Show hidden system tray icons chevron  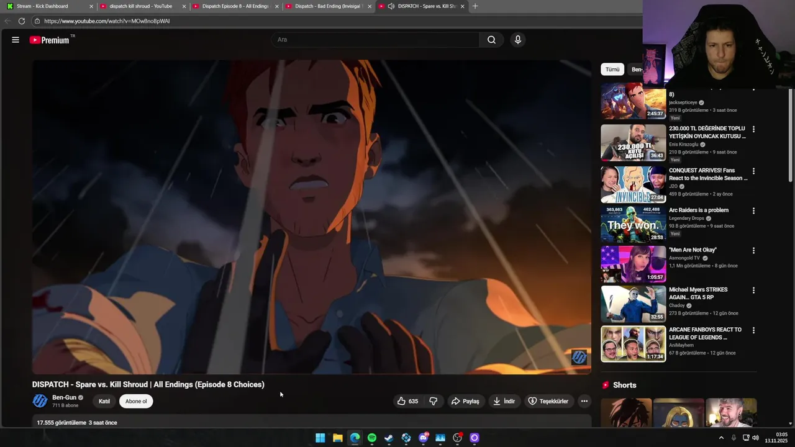[x=721, y=438]
